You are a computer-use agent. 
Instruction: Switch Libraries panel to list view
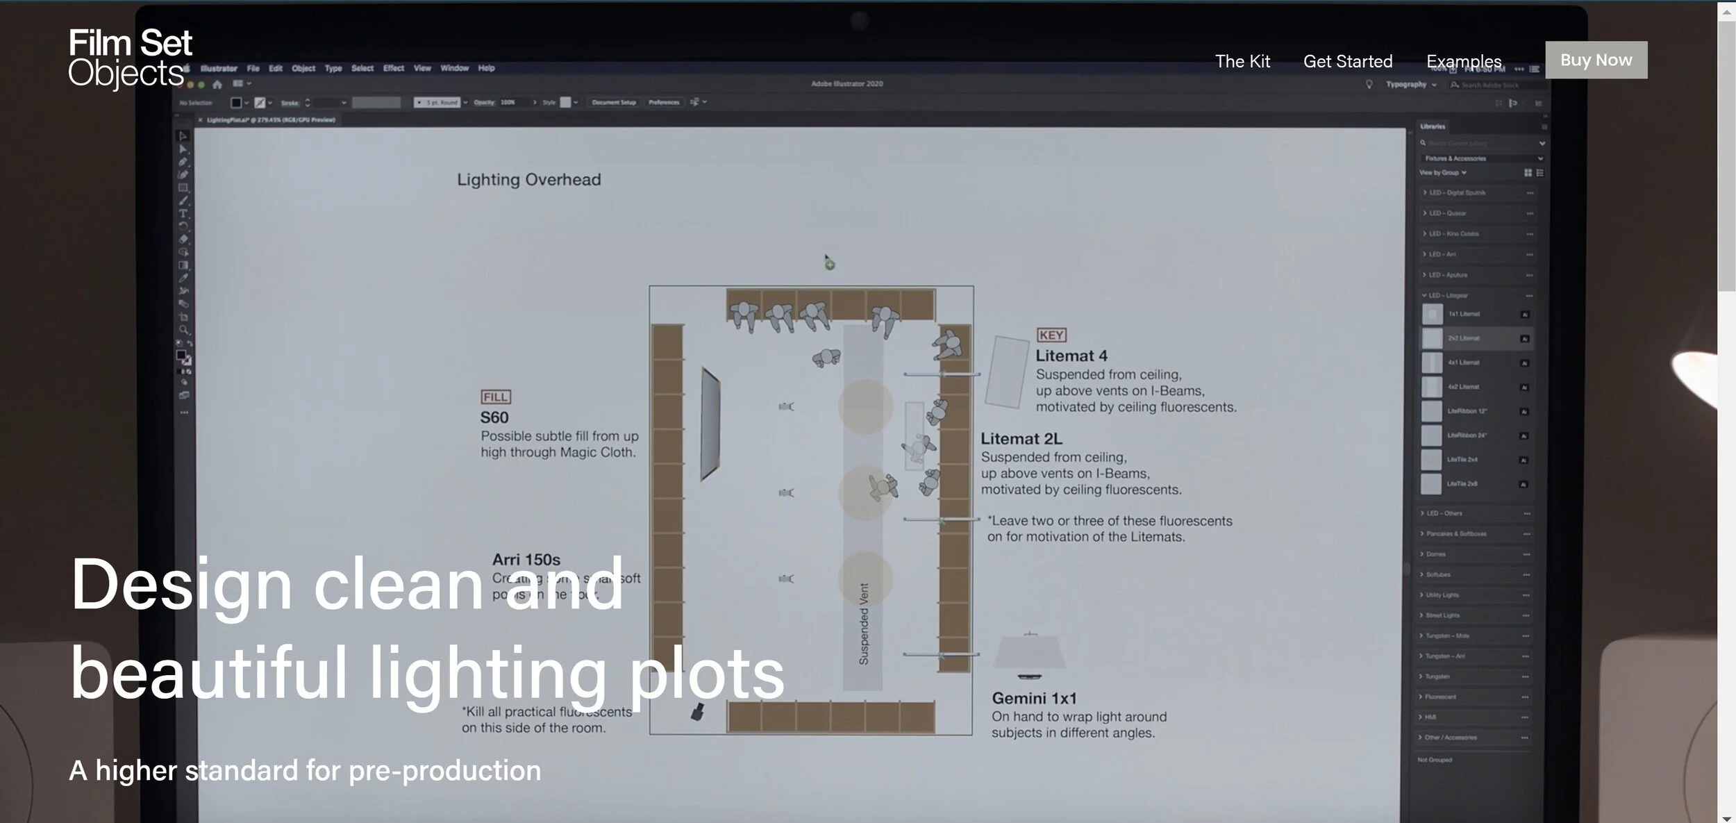pyautogui.click(x=1540, y=172)
